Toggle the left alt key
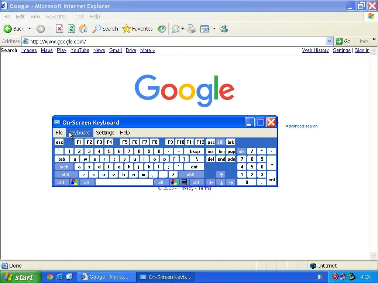Viewport: 378px width, 283px height. pyautogui.click(x=87, y=182)
